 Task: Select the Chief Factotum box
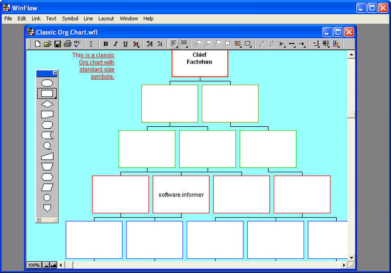coord(200,64)
